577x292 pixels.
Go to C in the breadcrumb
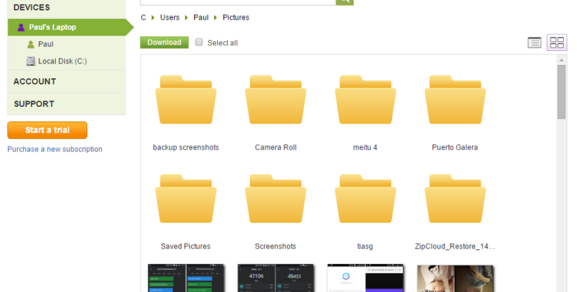point(143,17)
